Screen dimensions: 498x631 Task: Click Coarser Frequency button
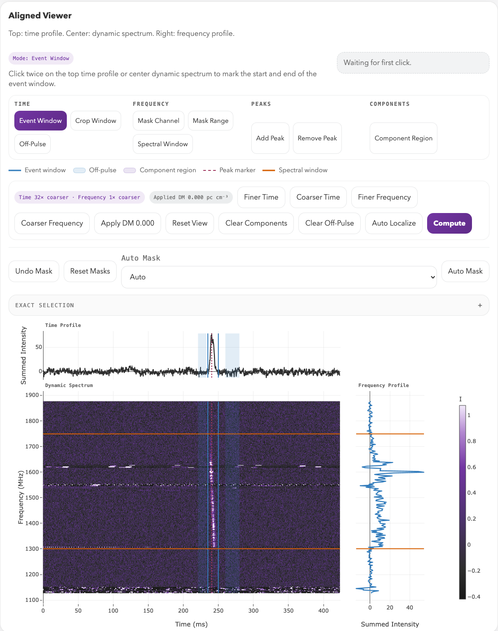click(52, 223)
